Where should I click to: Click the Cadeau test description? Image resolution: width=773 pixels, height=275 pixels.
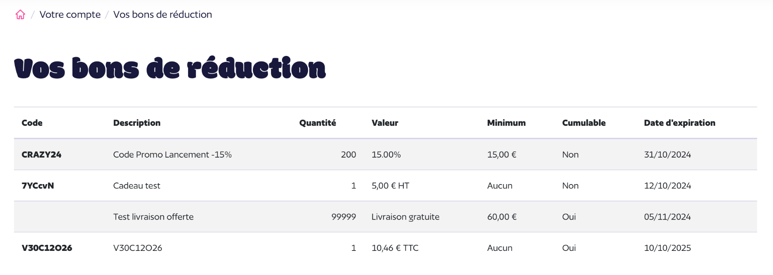click(x=137, y=186)
